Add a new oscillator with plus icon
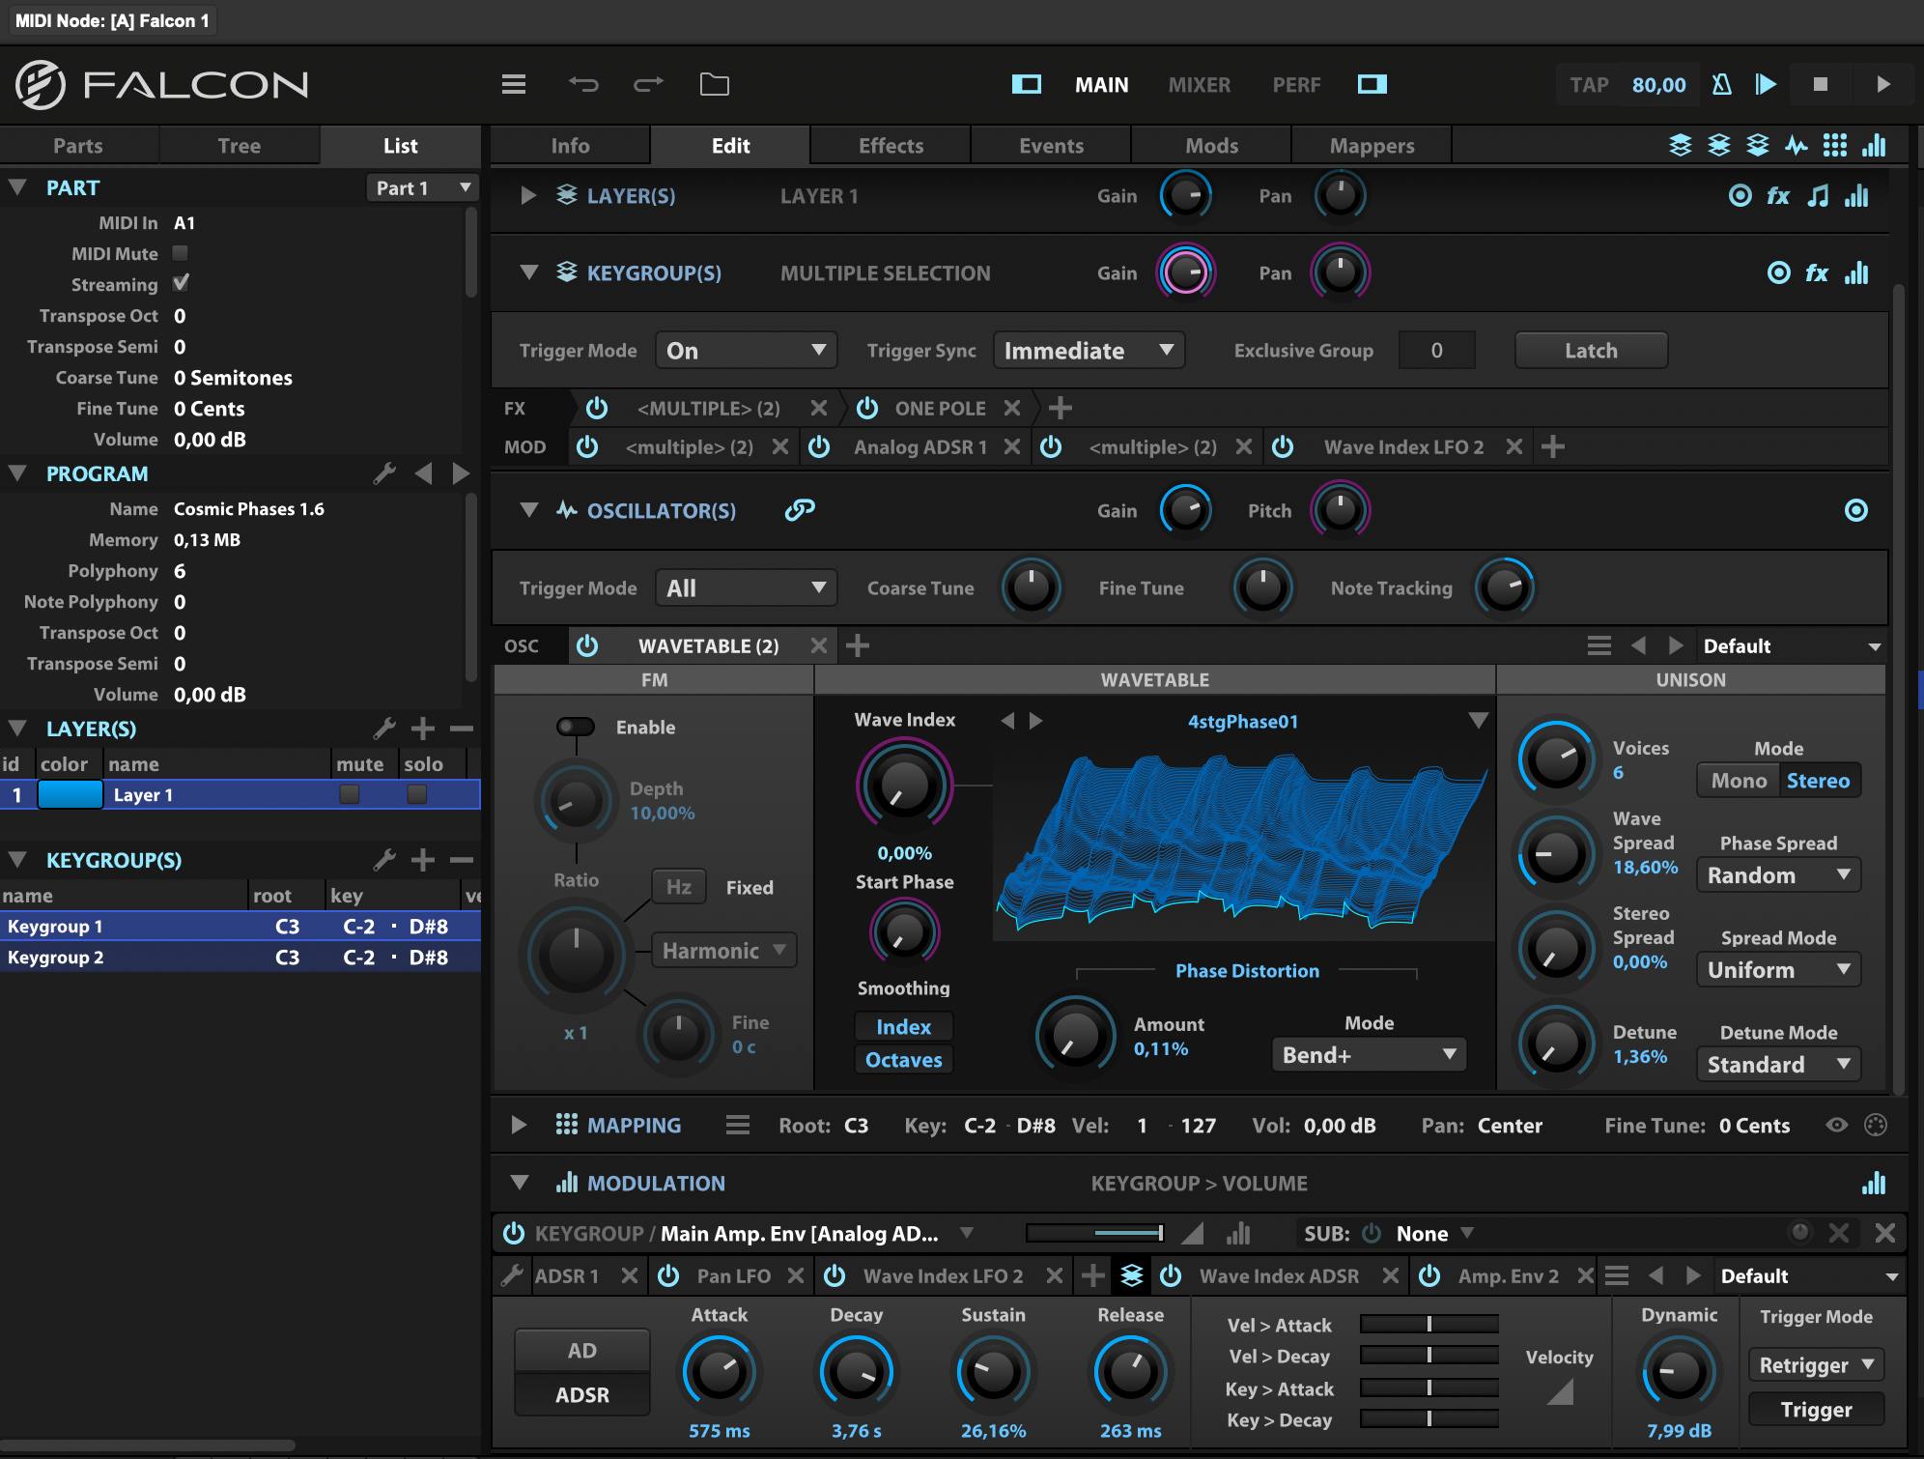This screenshot has width=1924, height=1459. (x=858, y=645)
